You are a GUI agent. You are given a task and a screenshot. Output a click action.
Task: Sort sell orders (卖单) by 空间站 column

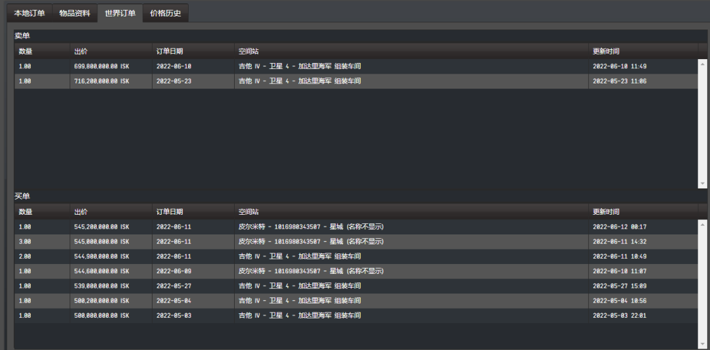click(x=411, y=51)
